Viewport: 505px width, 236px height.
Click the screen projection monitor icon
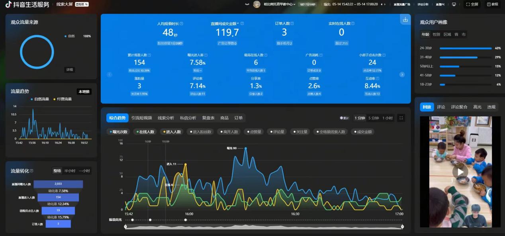[x=454, y=4]
